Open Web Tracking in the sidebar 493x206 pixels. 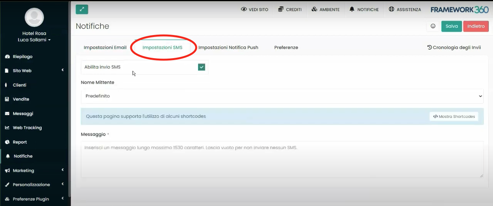[27, 128]
